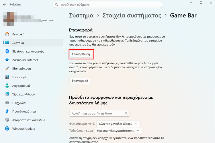This screenshot has height=143, width=215.
Task: Open the Εφαρμογές sidebar icon
Action: pyautogui.click(x=7, y=77)
